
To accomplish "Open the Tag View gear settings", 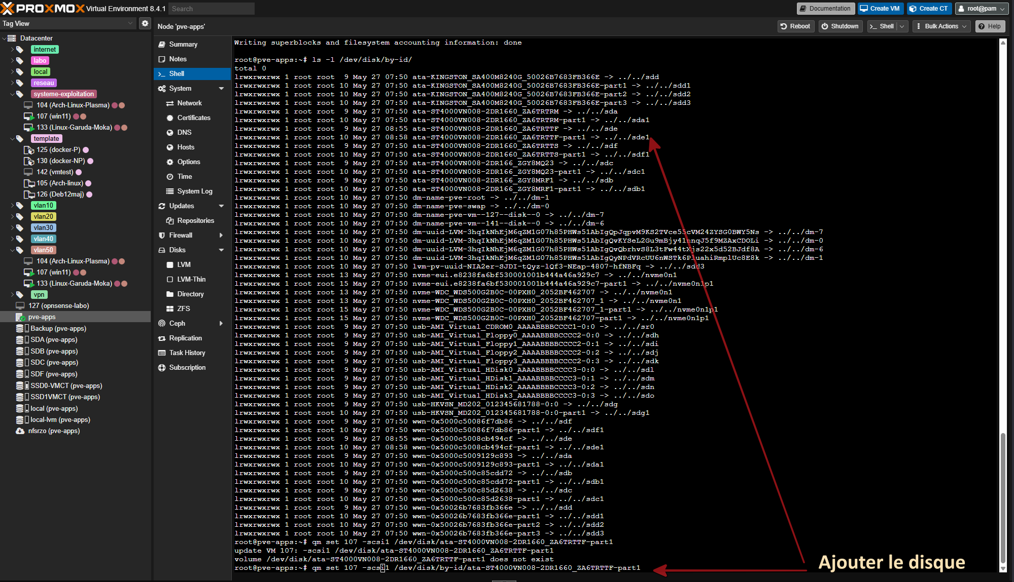I will (x=145, y=23).
